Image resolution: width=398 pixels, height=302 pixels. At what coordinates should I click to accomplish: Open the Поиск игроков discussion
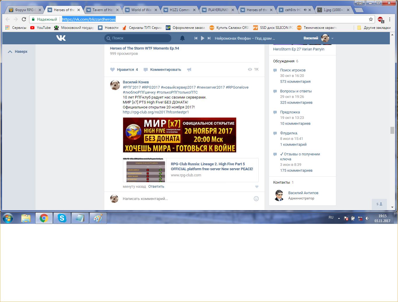point(293,70)
